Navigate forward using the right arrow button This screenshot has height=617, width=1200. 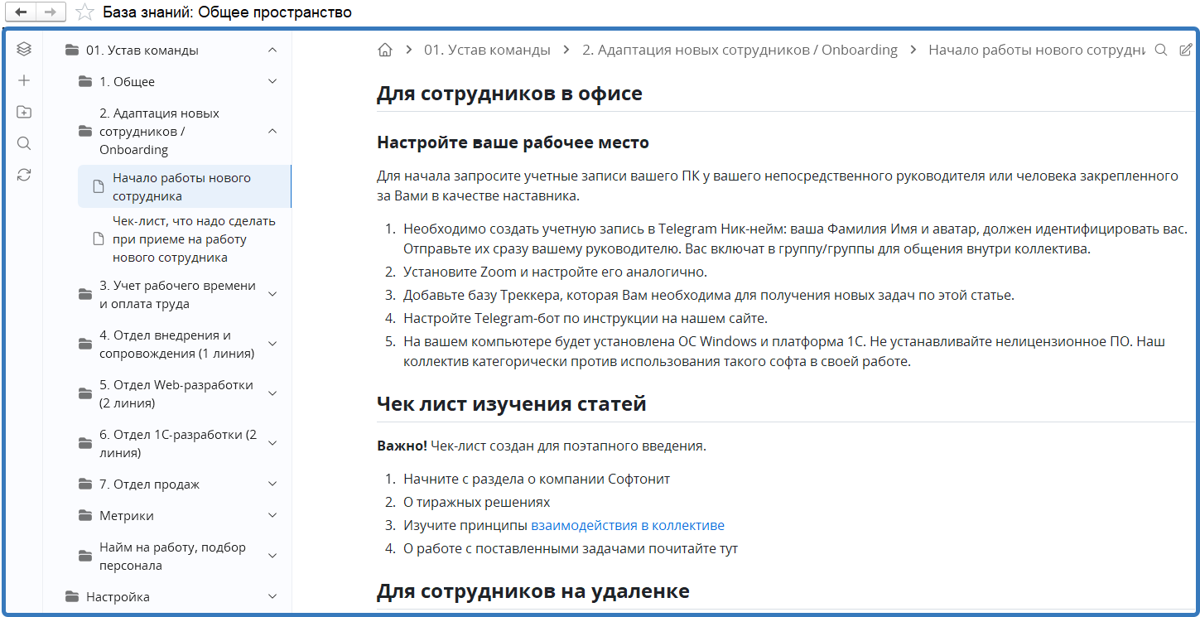51,12
